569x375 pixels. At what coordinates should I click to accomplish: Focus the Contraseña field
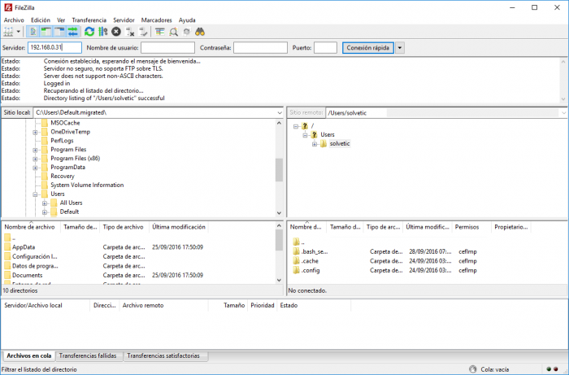(x=260, y=47)
